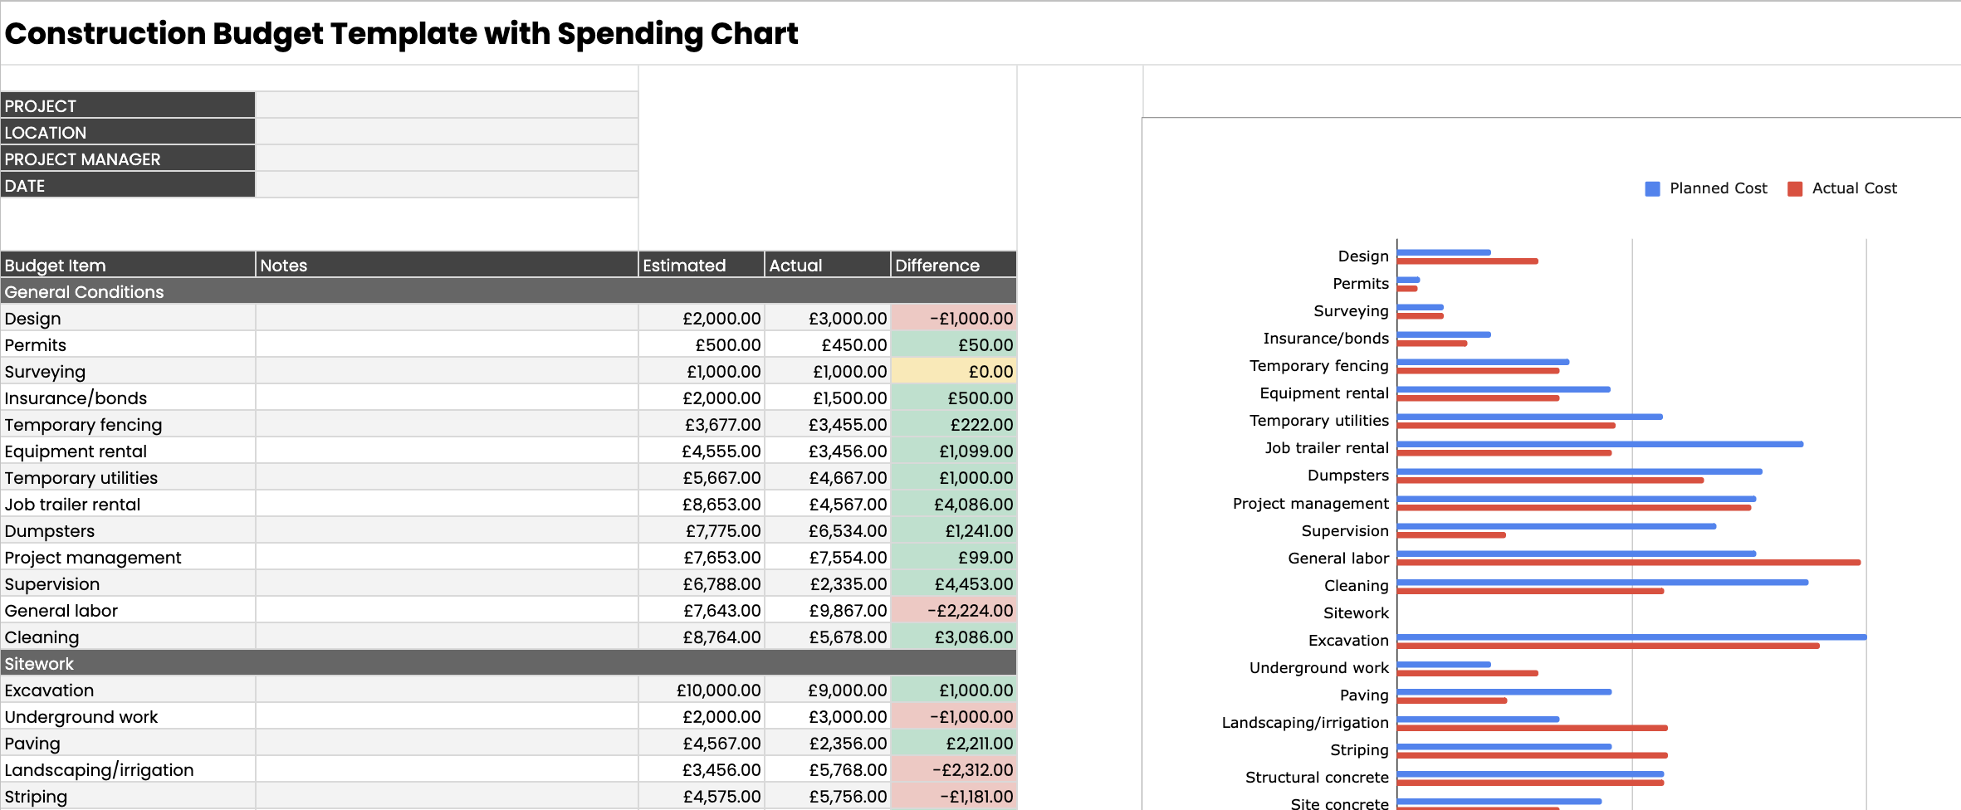Select the Project management difference £99.00
This screenshot has width=1961, height=810.
coord(954,557)
